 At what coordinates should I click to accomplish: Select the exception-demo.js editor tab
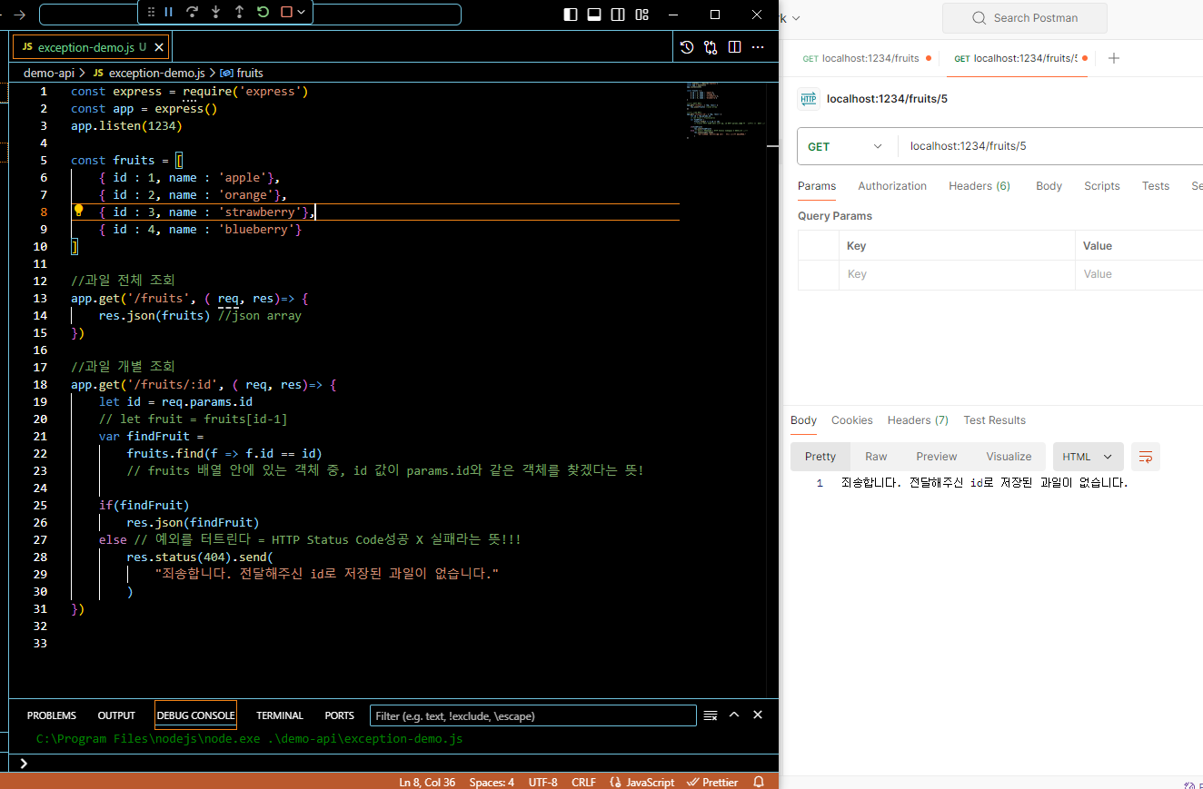[x=91, y=47]
